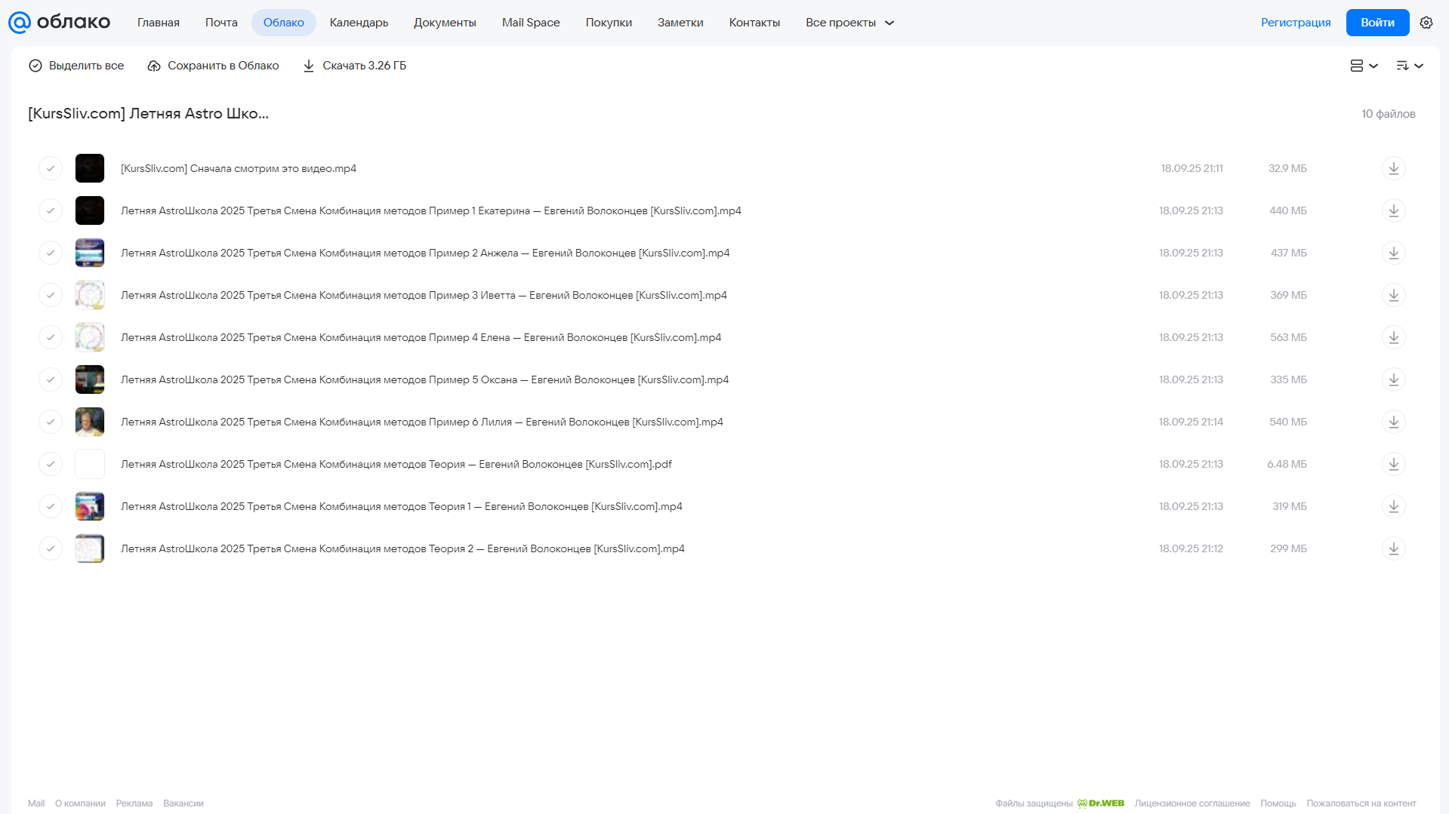1449x814 pixels.
Task: Open the list view mode dropdown
Action: [x=1364, y=66]
